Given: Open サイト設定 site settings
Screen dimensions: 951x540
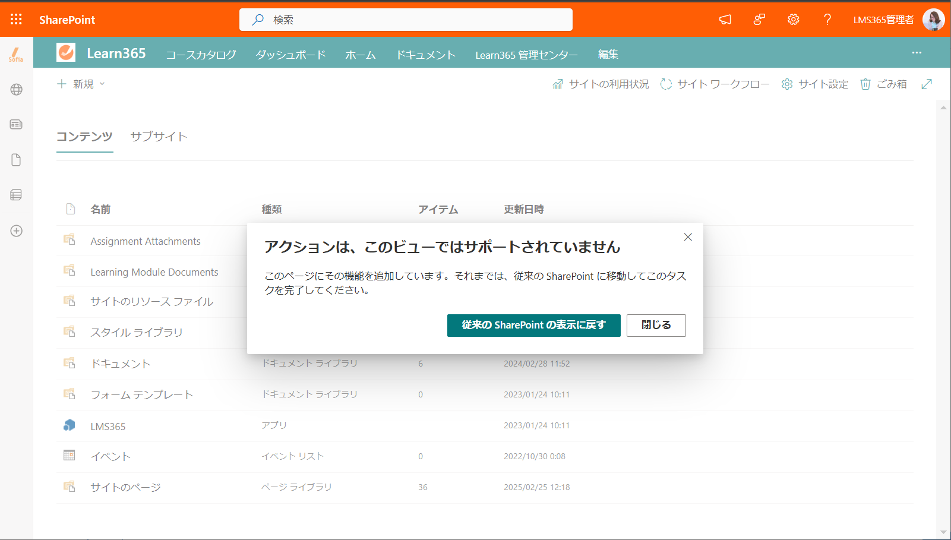Looking at the screenshot, I should 815,84.
